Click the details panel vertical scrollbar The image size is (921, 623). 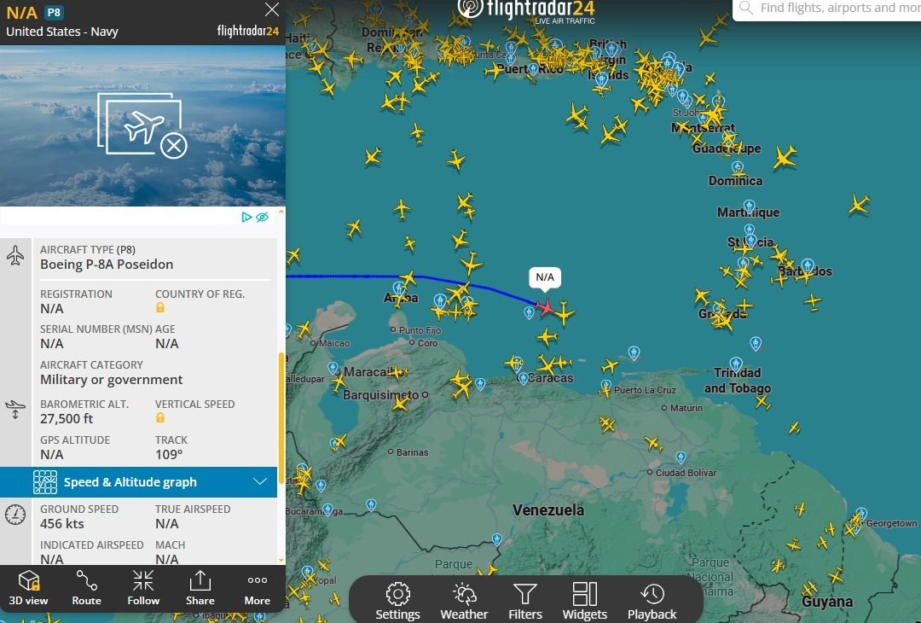tap(281, 417)
